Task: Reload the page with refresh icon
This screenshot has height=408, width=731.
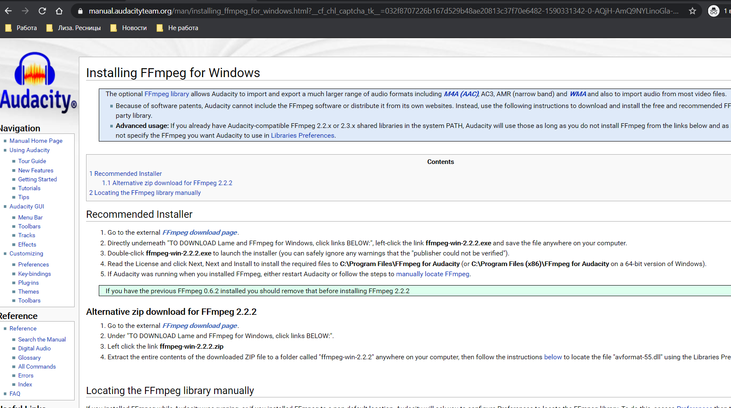Action: pyautogui.click(x=42, y=11)
